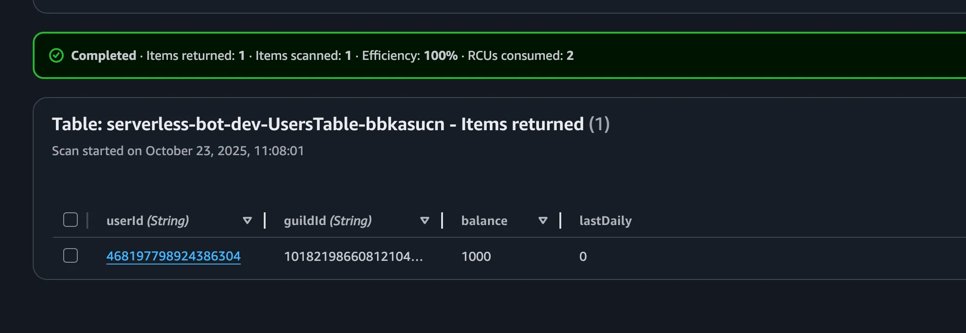The height and width of the screenshot is (333, 966).
Task: Check the select-all items checkbox in header
Action: point(70,220)
